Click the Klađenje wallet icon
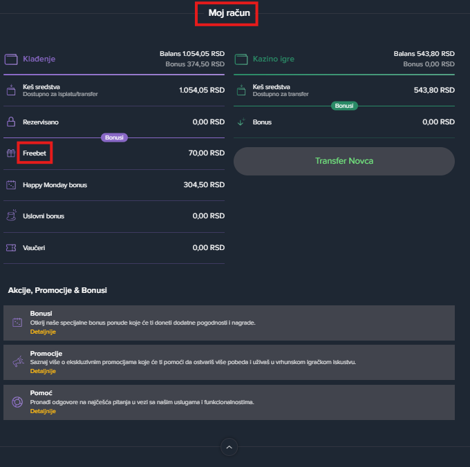This screenshot has height=467, width=470. [x=11, y=59]
